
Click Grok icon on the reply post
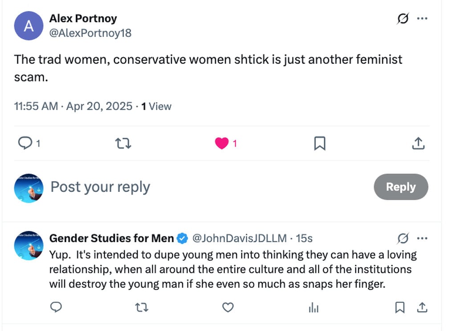pos(403,239)
